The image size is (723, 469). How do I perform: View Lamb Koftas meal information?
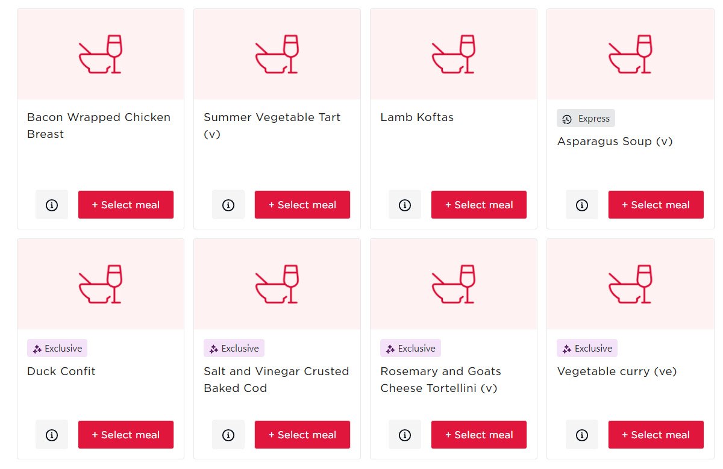405,205
